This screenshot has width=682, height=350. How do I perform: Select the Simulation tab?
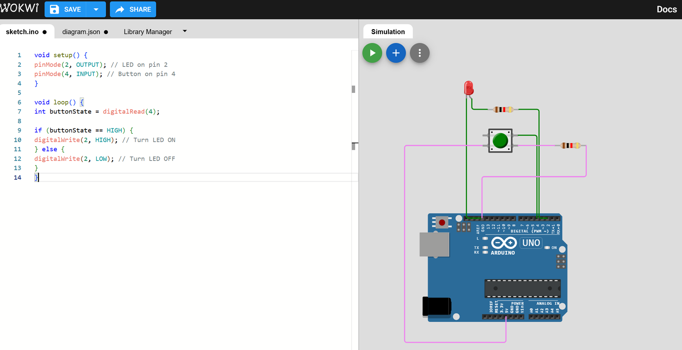click(x=388, y=32)
